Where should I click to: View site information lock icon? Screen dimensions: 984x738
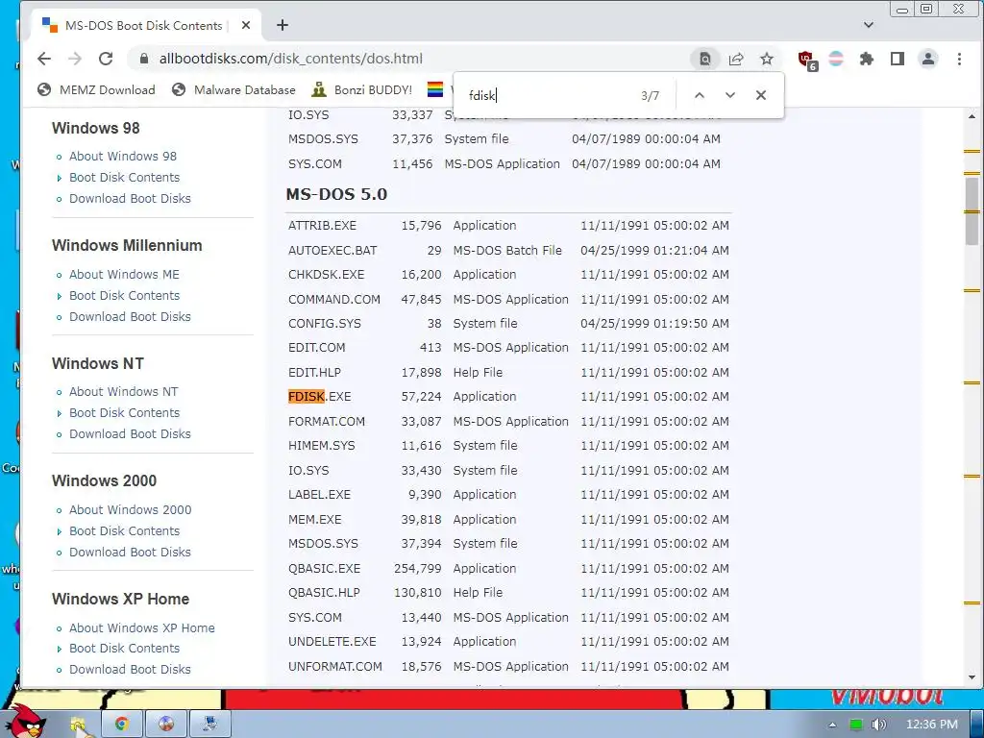[x=144, y=59]
